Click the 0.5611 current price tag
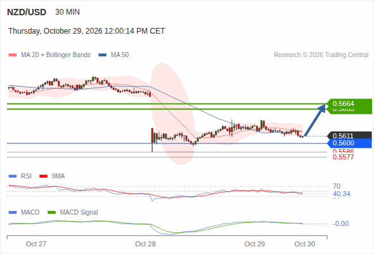The width and height of the screenshot is (374, 254). click(x=349, y=136)
